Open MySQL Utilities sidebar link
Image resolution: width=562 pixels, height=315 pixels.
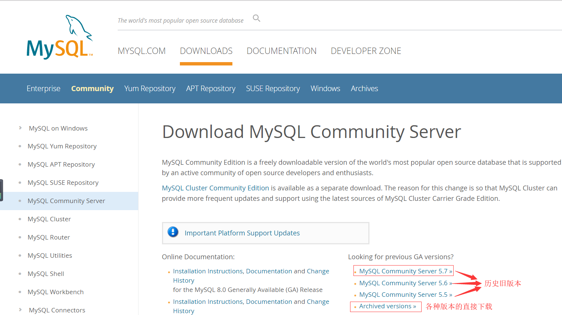click(50, 255)
